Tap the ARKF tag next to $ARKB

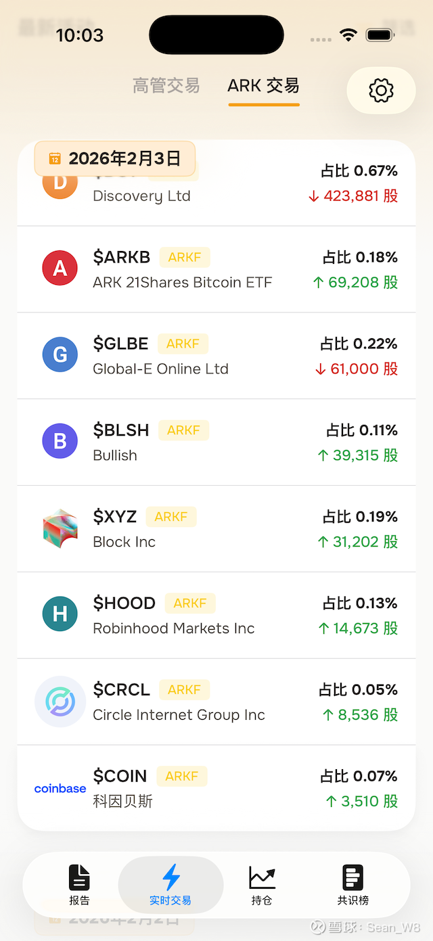[185, 257]
